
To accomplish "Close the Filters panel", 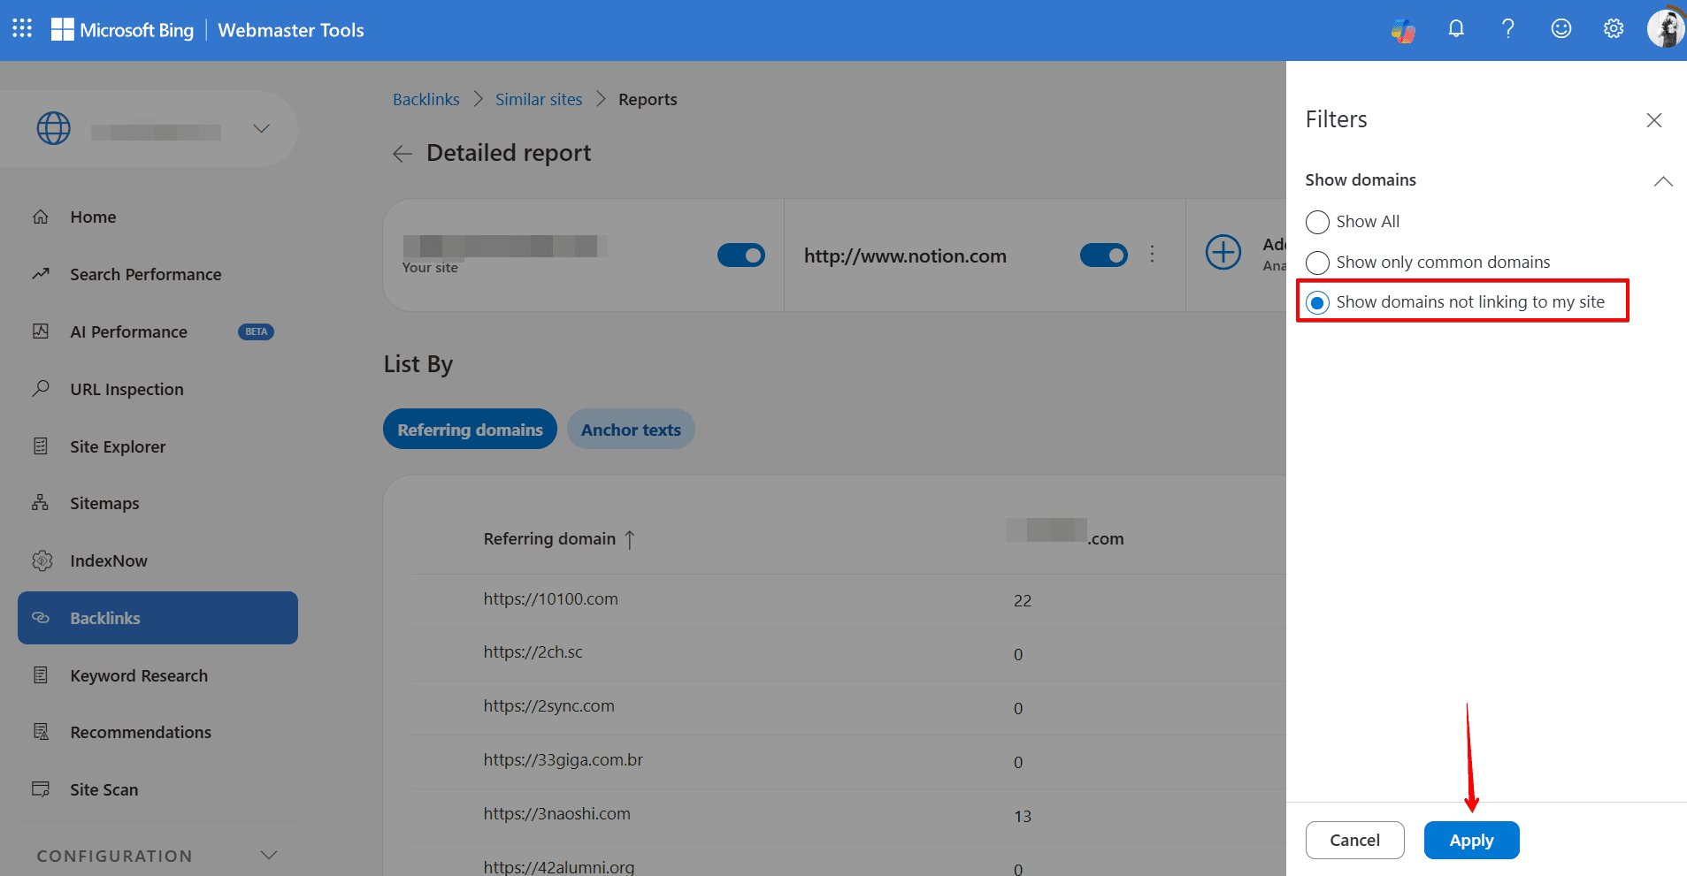I will [x=1654, y=120].
